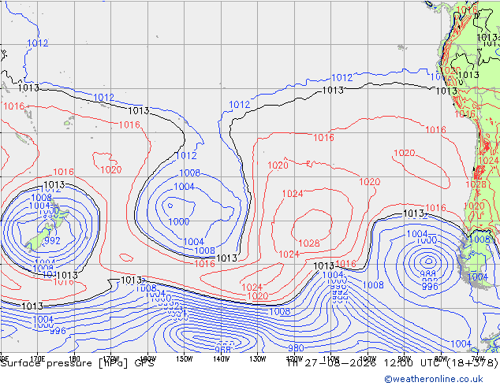Click the 1028 label in the Pacific high centre
Viewport: 500px width, 386px height.
(309, 243)
